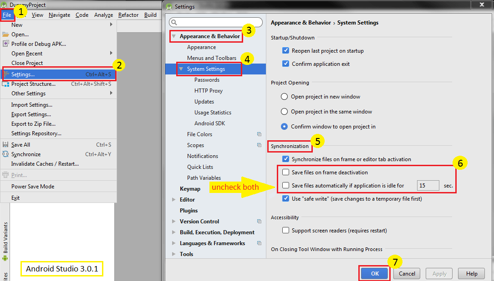
Task: Select Usage Statistics in settings tree
Action: pos(213,113)
